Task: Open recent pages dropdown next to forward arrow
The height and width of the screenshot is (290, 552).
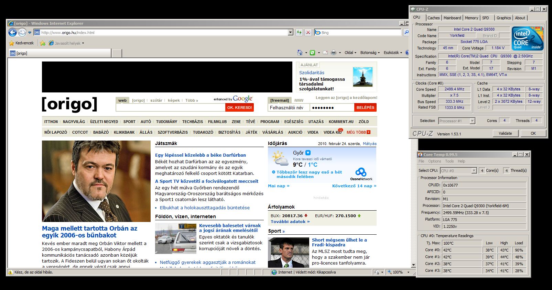Action: (30, 33)
